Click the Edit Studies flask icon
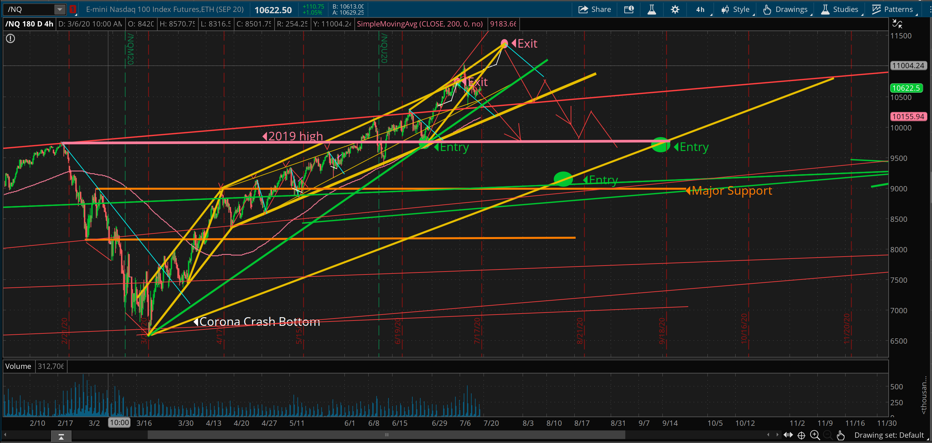Image resolution: width=932 pixels, height=443 pixels. [x=651, y=10]
